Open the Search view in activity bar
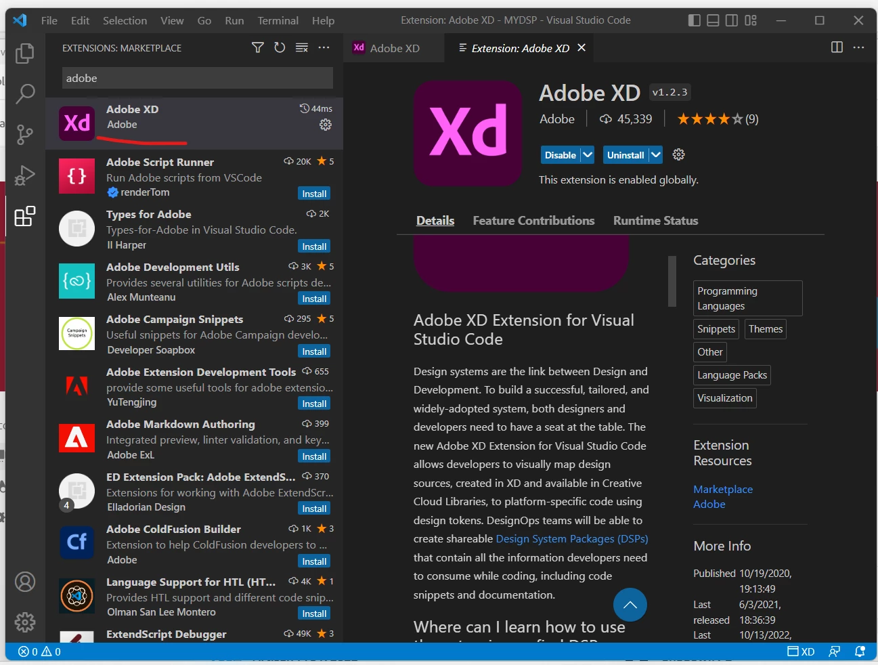The height and width of the screenshot is (665, 878). pos(25,93)
